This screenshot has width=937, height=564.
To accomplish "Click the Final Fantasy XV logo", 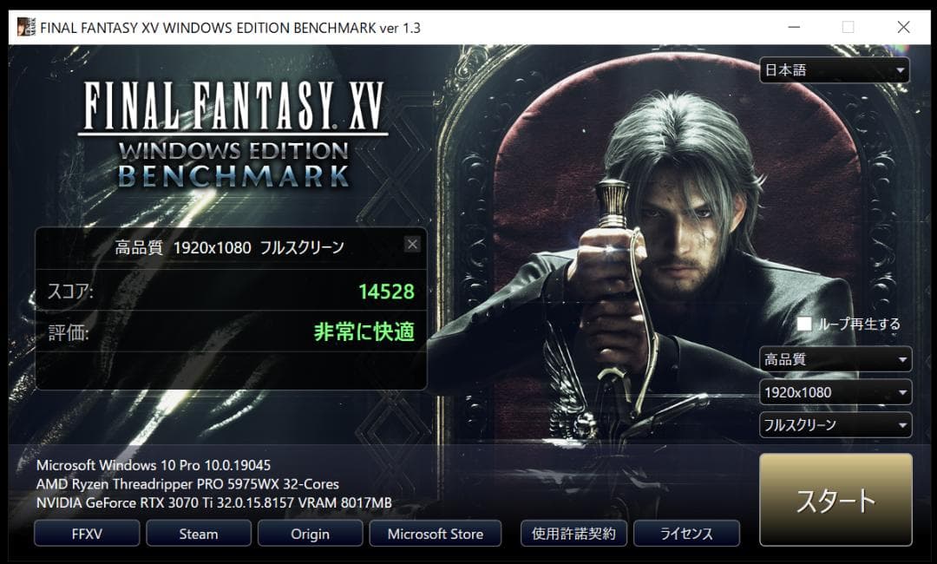I will point(233,134).
